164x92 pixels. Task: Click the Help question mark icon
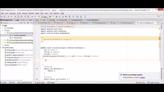85,17
